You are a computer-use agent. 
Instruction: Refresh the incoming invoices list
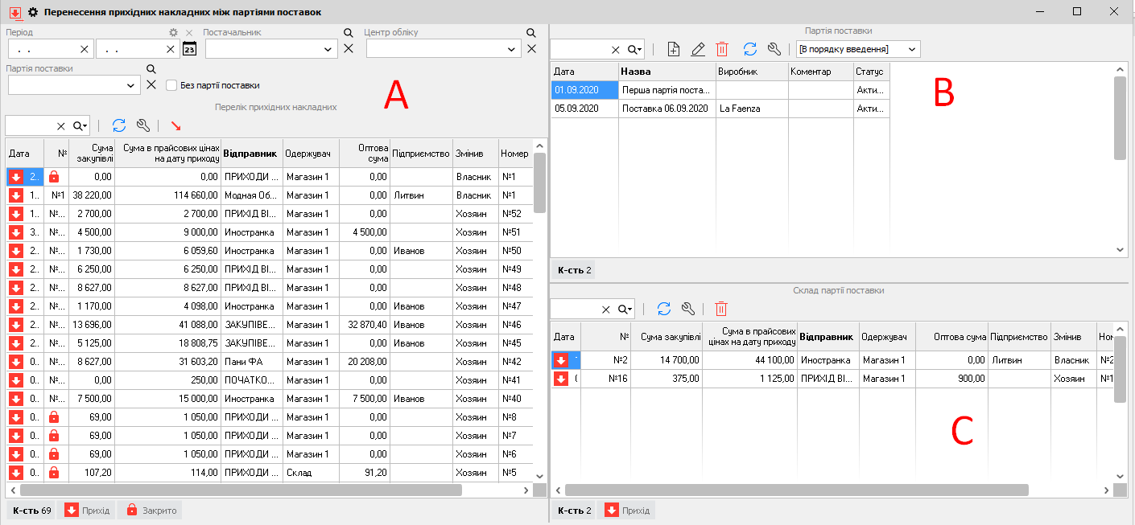[119, 125]
